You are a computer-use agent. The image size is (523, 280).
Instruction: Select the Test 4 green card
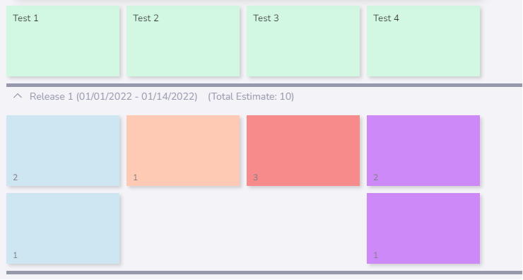click(x=423, y=41)
